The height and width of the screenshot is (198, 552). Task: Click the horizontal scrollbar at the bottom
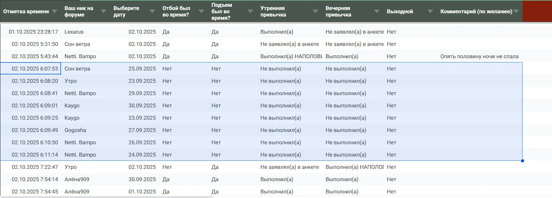(106, 197)
